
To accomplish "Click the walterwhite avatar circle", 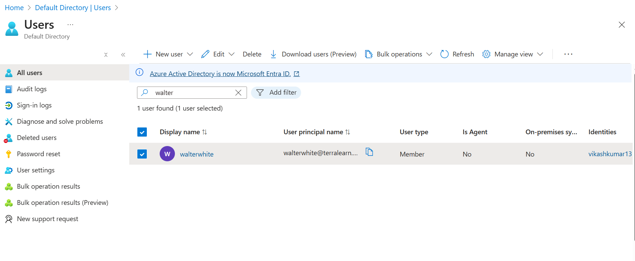I will [x=167, y=154].
